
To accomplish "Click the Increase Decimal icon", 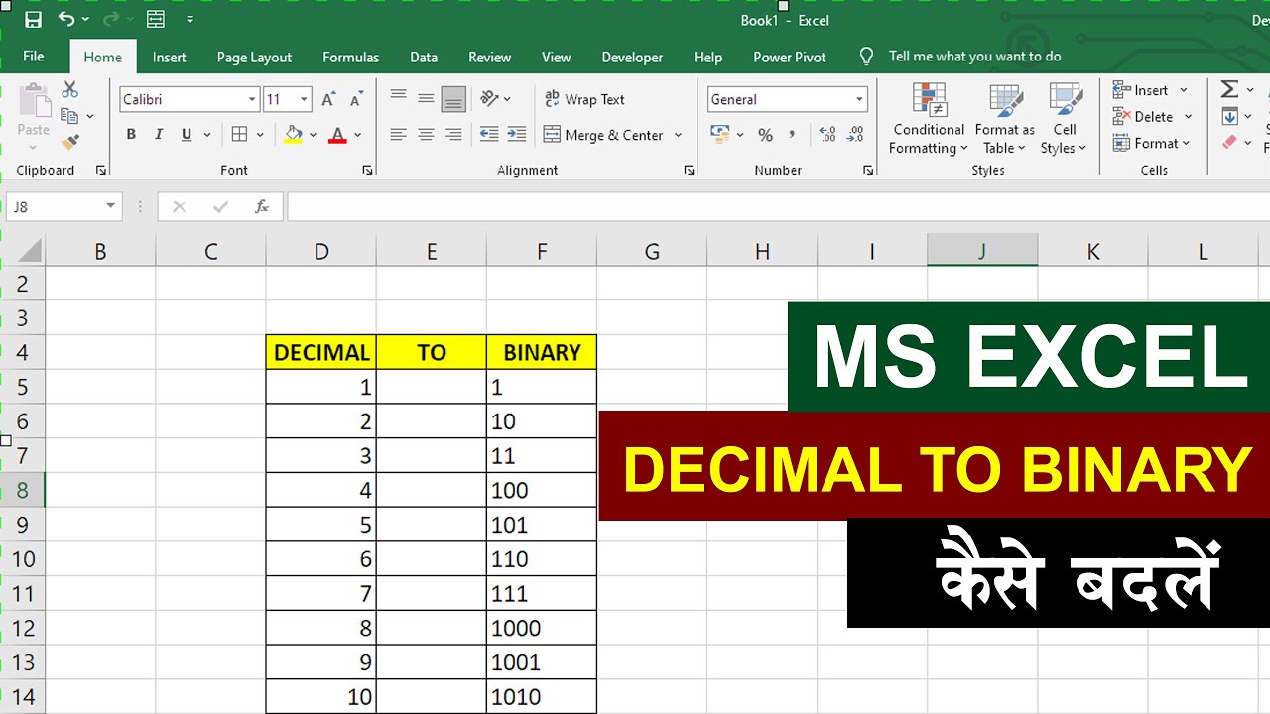I will (x=827, y=134).
